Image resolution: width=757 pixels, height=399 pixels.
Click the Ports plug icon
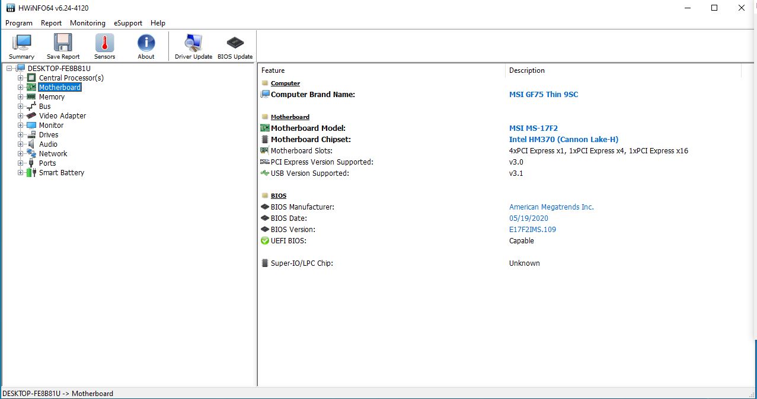click(31, 163)
